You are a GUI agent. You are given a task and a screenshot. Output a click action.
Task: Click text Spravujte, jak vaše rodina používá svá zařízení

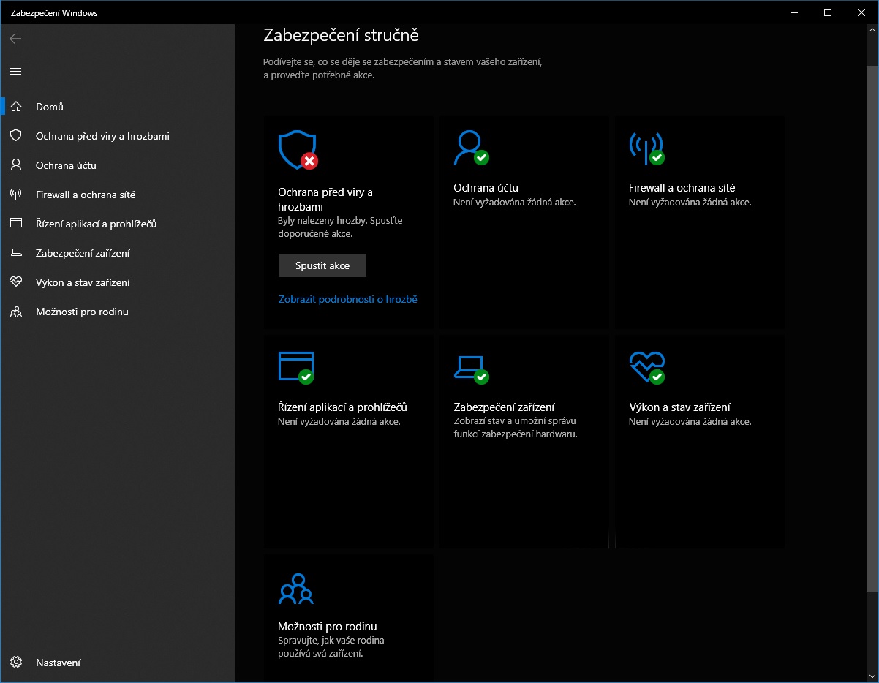pyautogui.click(x=331, y=646)
